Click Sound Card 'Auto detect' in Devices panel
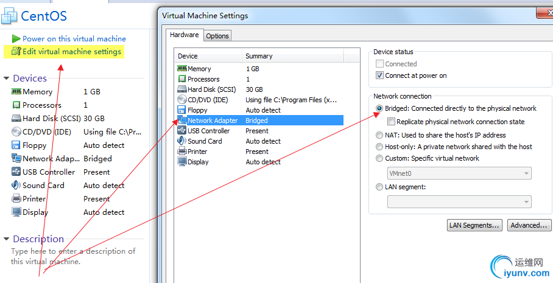 tap(104, 186)
